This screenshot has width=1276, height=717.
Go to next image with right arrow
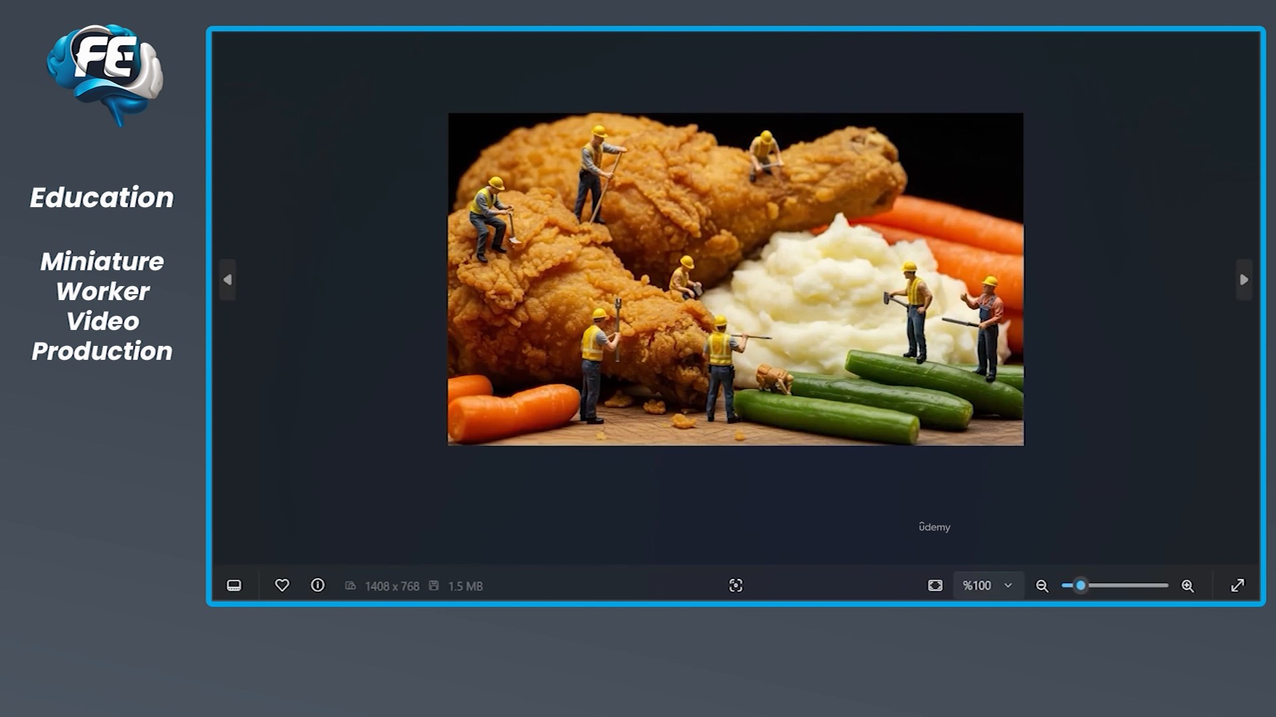tap(1244, 280)
